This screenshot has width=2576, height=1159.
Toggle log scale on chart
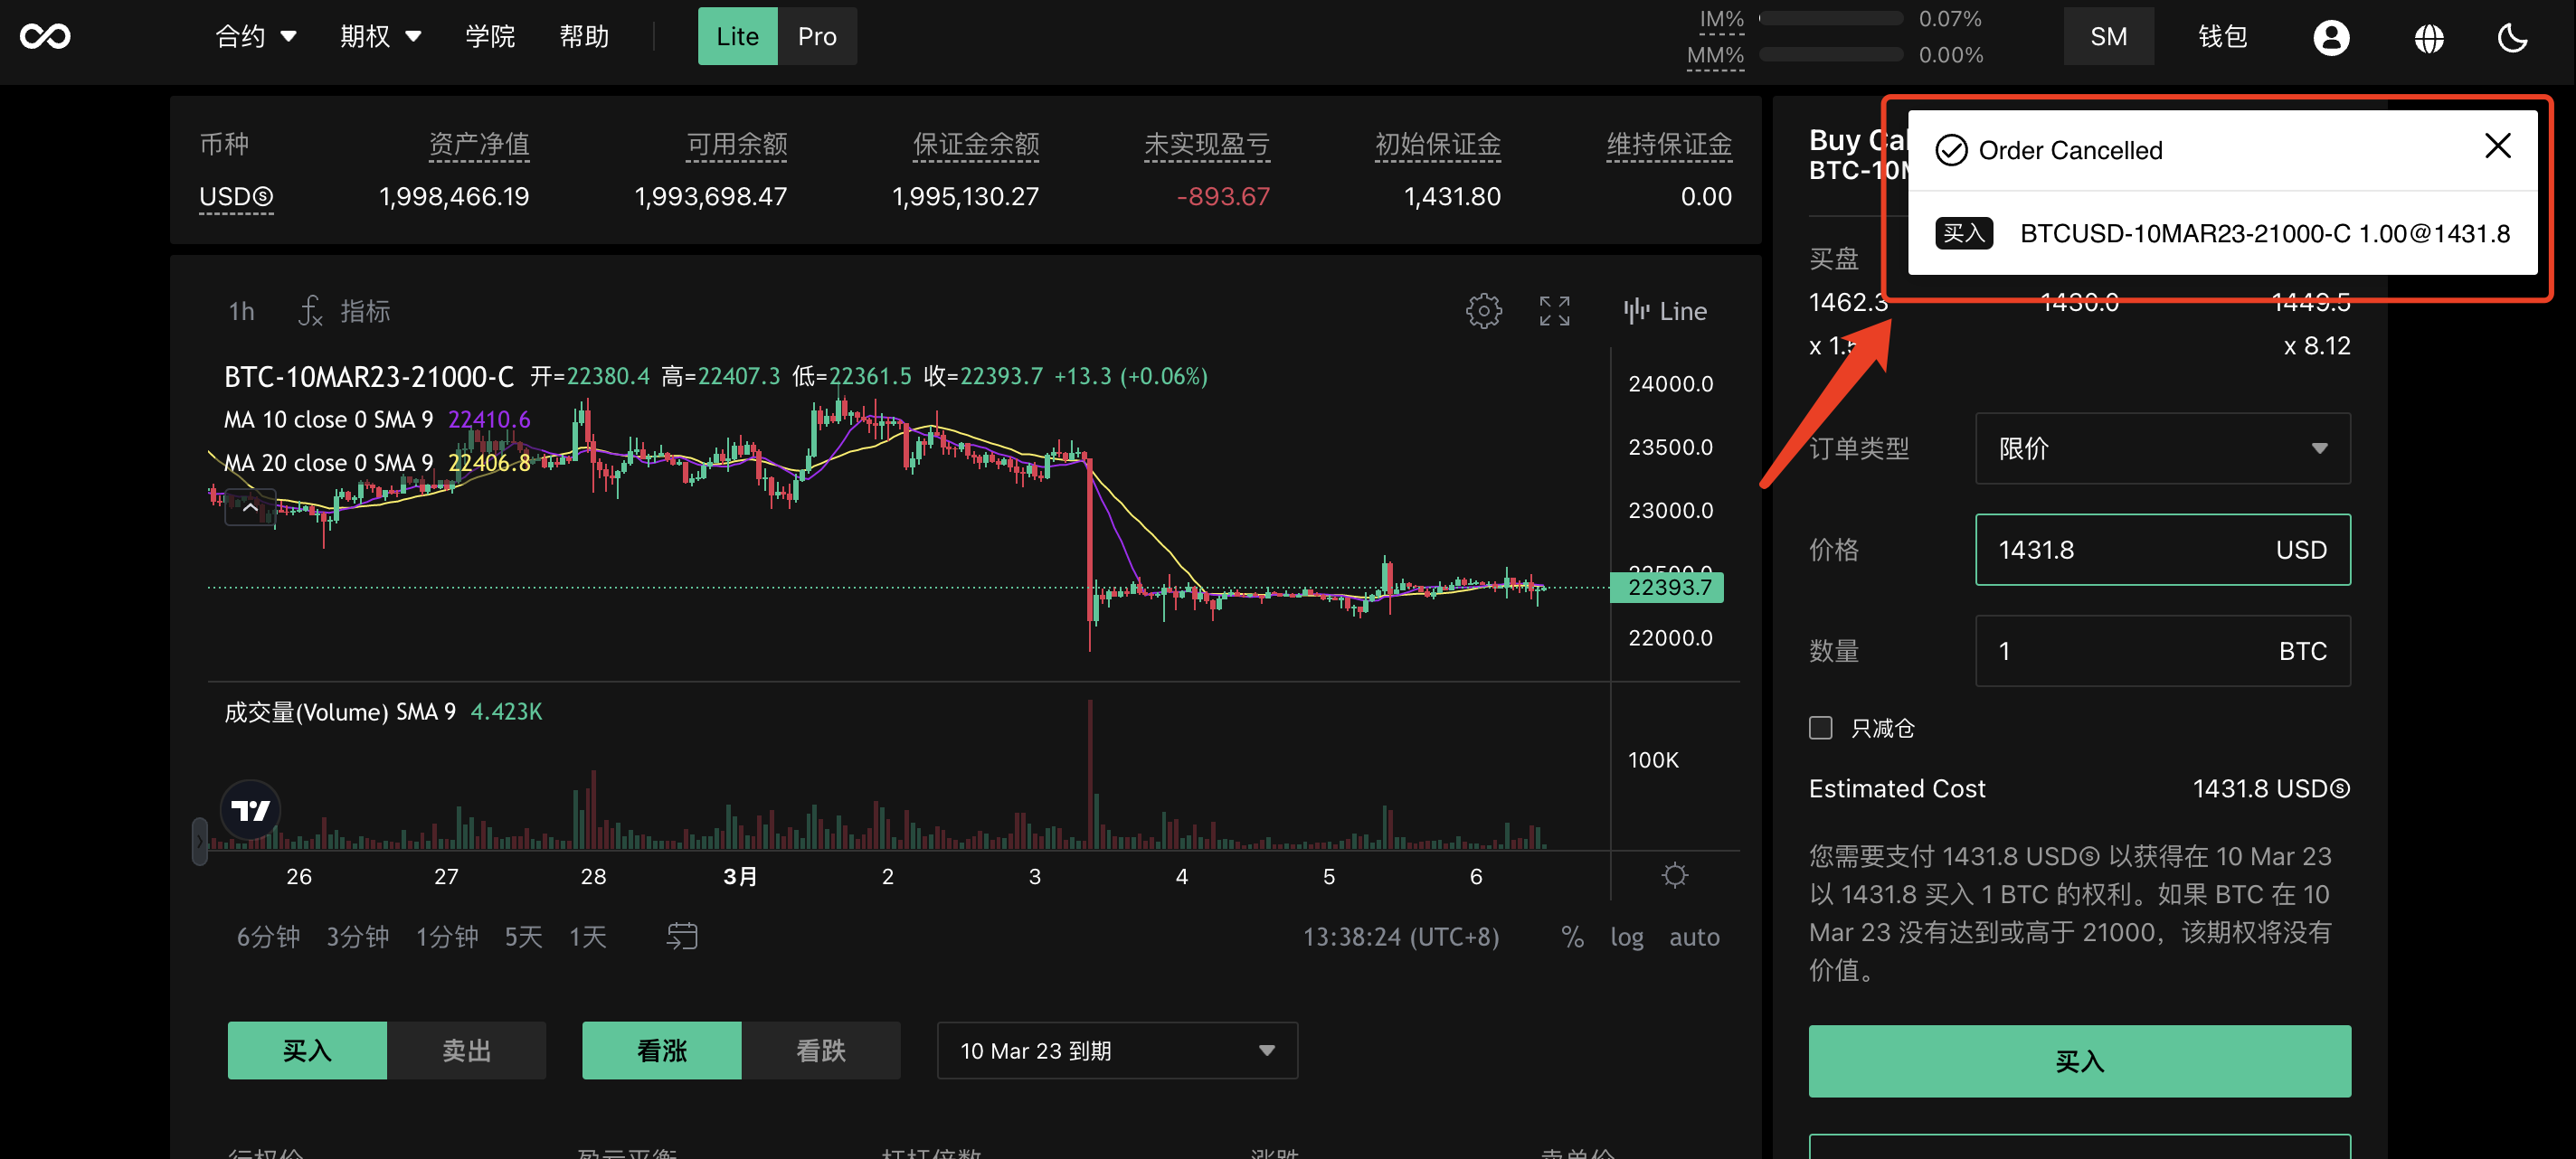1626,937
